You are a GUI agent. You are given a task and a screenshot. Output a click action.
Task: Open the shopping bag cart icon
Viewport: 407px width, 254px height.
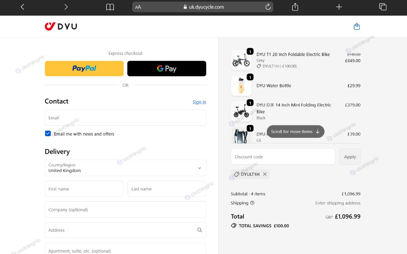coord(357,26)
